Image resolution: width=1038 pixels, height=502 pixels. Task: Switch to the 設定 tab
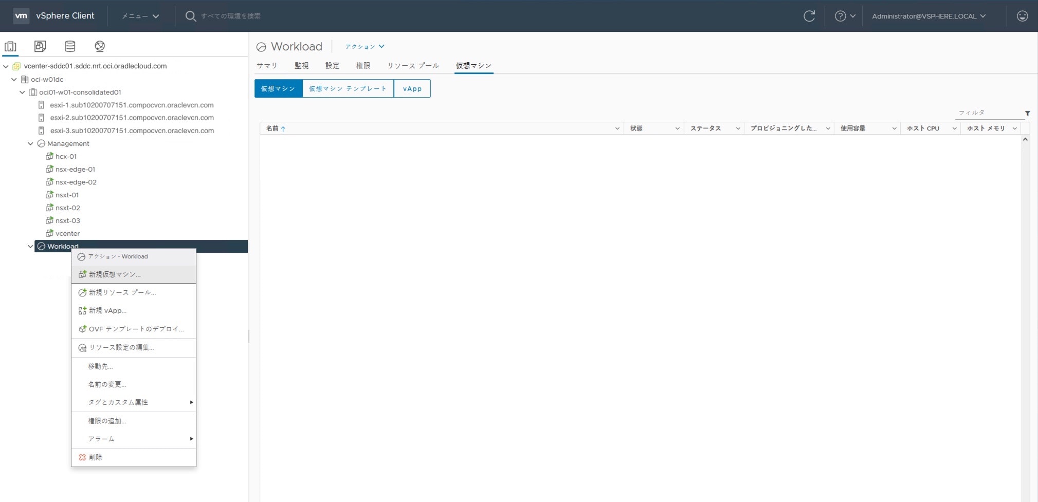(x=333, y=66)
